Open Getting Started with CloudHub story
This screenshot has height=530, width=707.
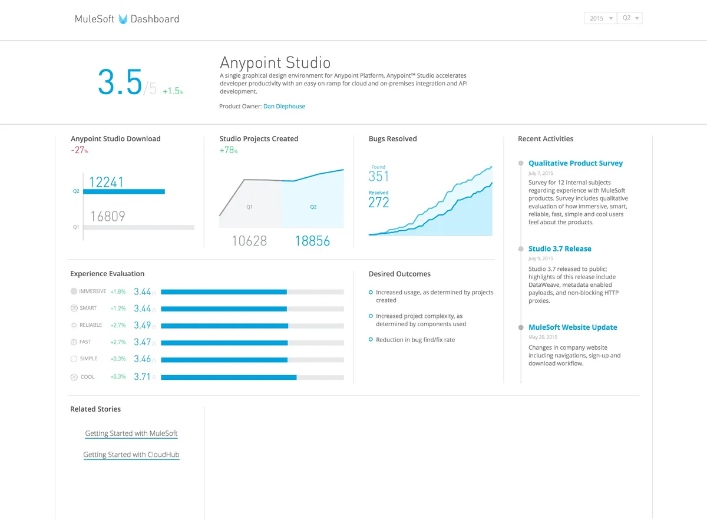point(131,455)
